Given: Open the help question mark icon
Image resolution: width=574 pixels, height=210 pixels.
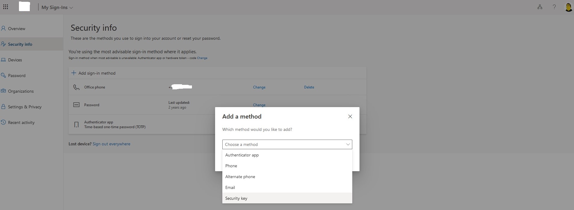Looking at the screenshot, I should coord(554,7).
